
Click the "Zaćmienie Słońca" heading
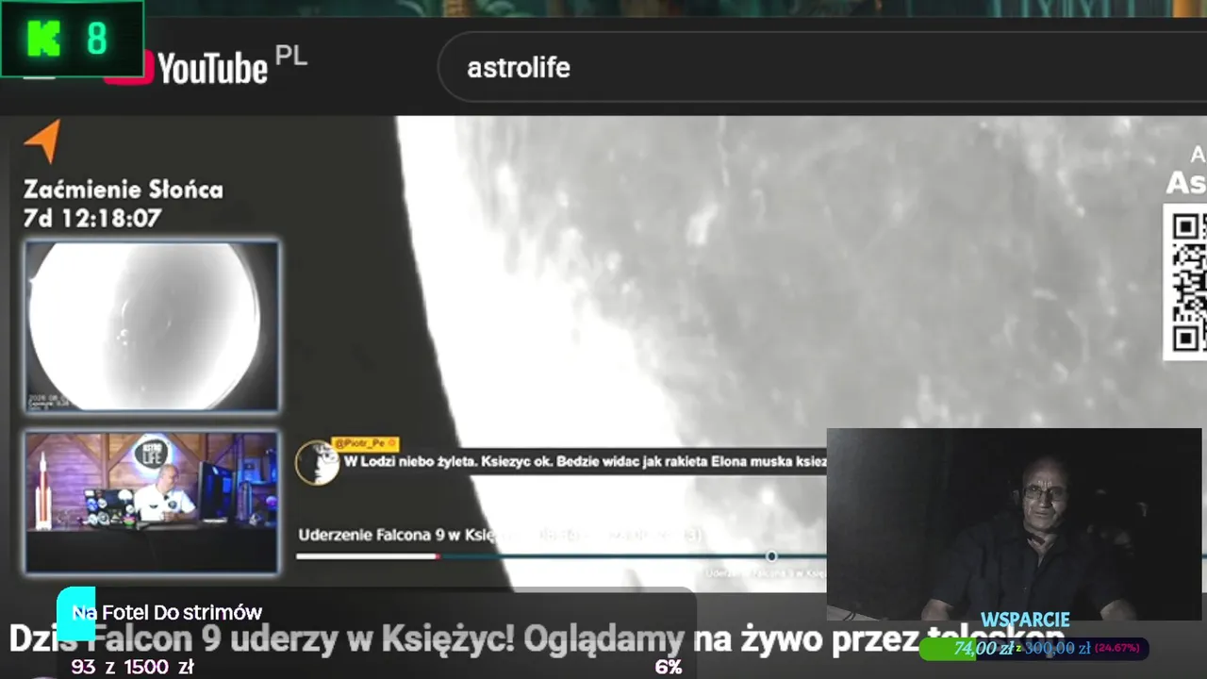[124, 190]
